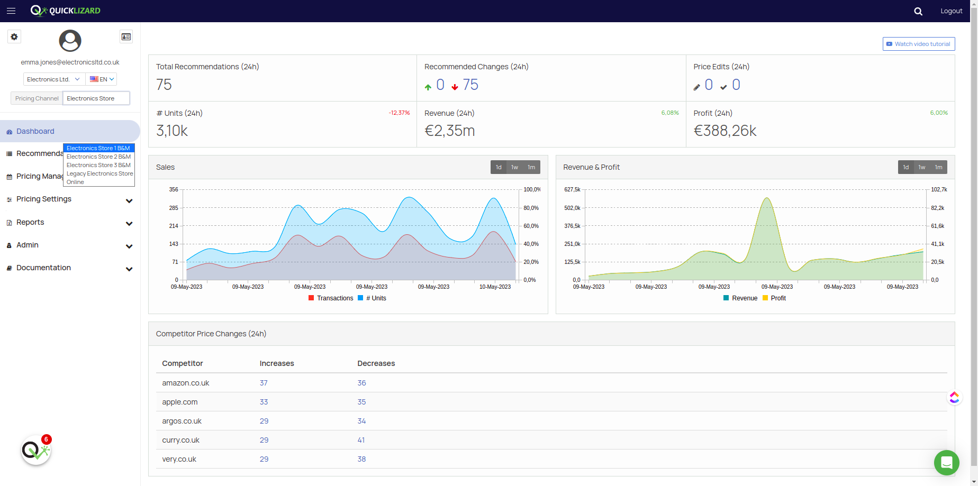Open QuickLizard notification badge launcher
Image resolution: width=978 pixels, height=486 pixels.
[x=36, y=450]
